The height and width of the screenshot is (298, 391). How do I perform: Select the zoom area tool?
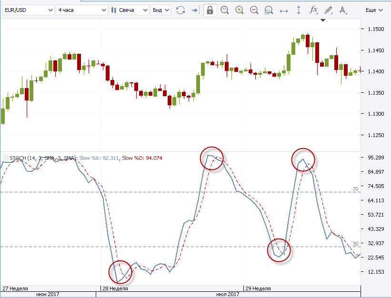point(269,10)
